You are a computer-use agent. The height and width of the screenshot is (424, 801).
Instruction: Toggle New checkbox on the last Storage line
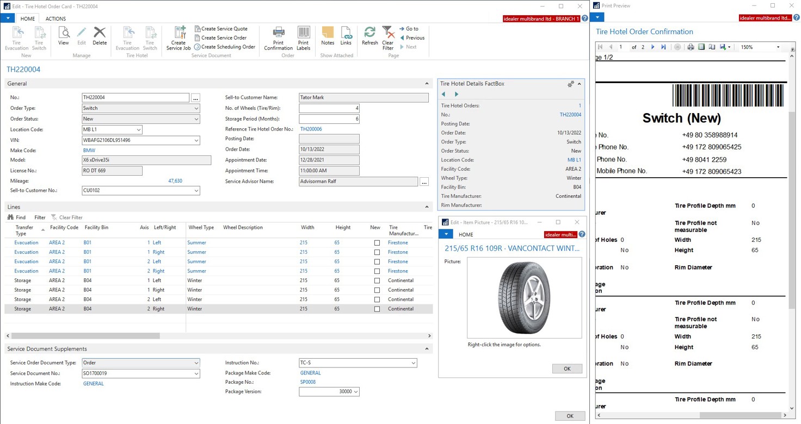pos(377,309)
